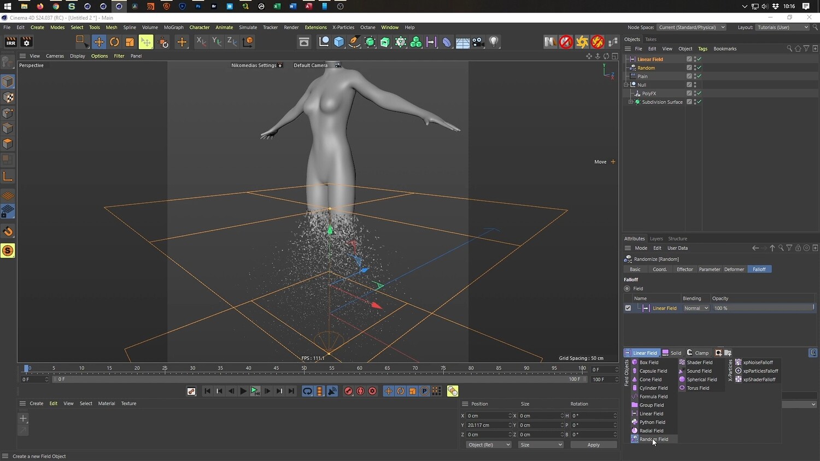Open the MoGraph menu
Viewport: 820px width, 461px height.
173,27
